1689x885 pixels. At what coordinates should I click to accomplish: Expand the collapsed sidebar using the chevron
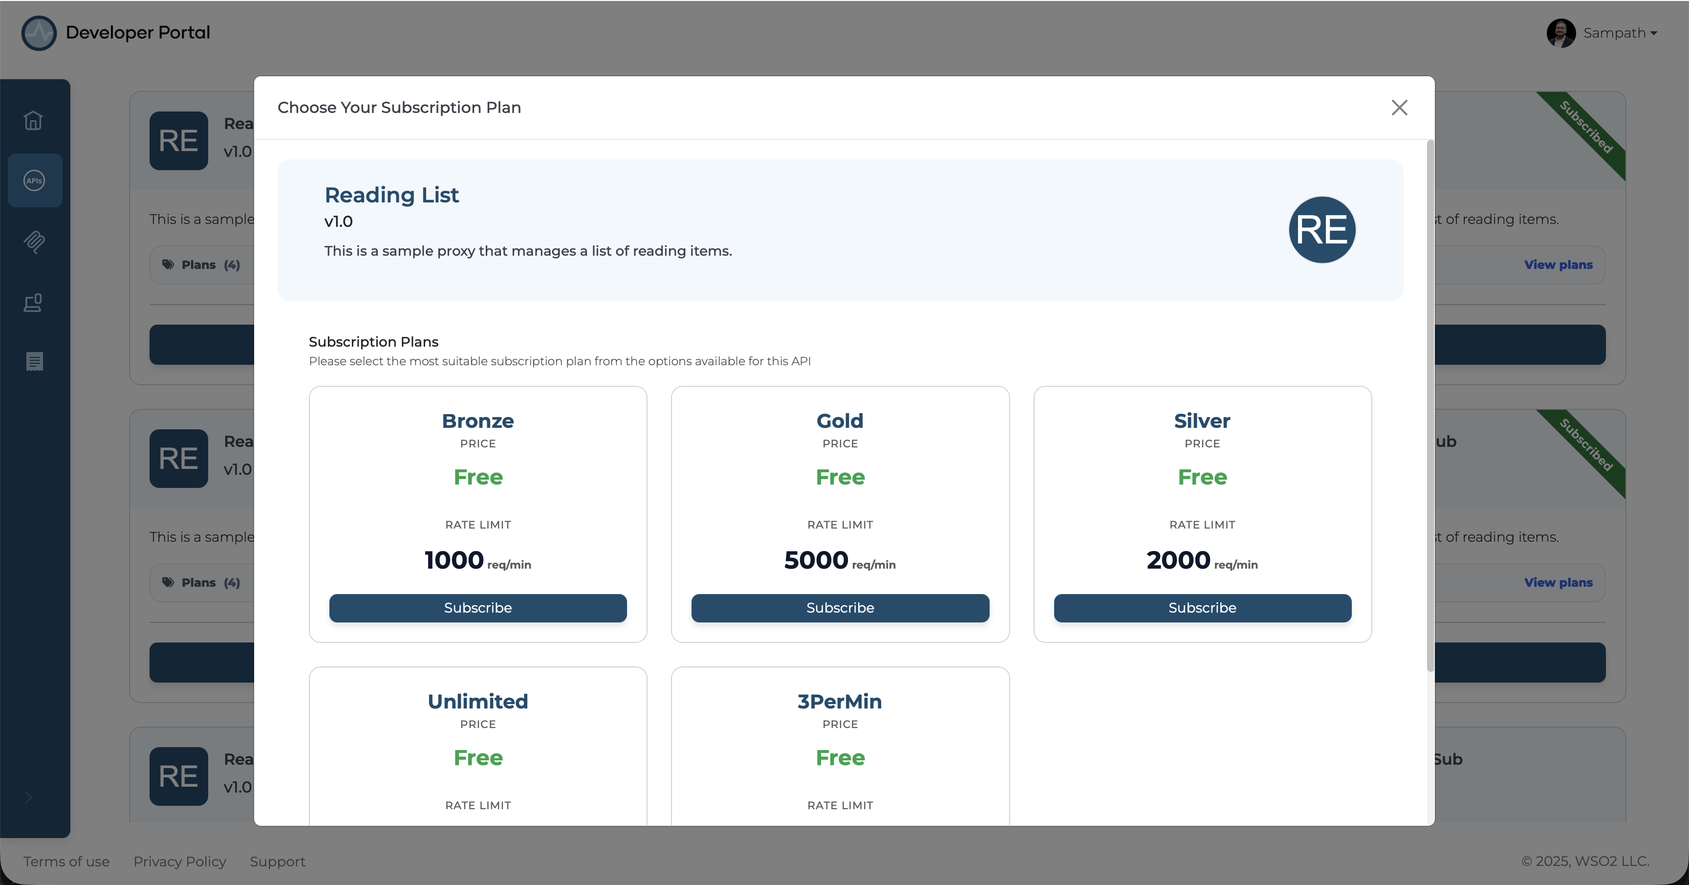[27, 797]
